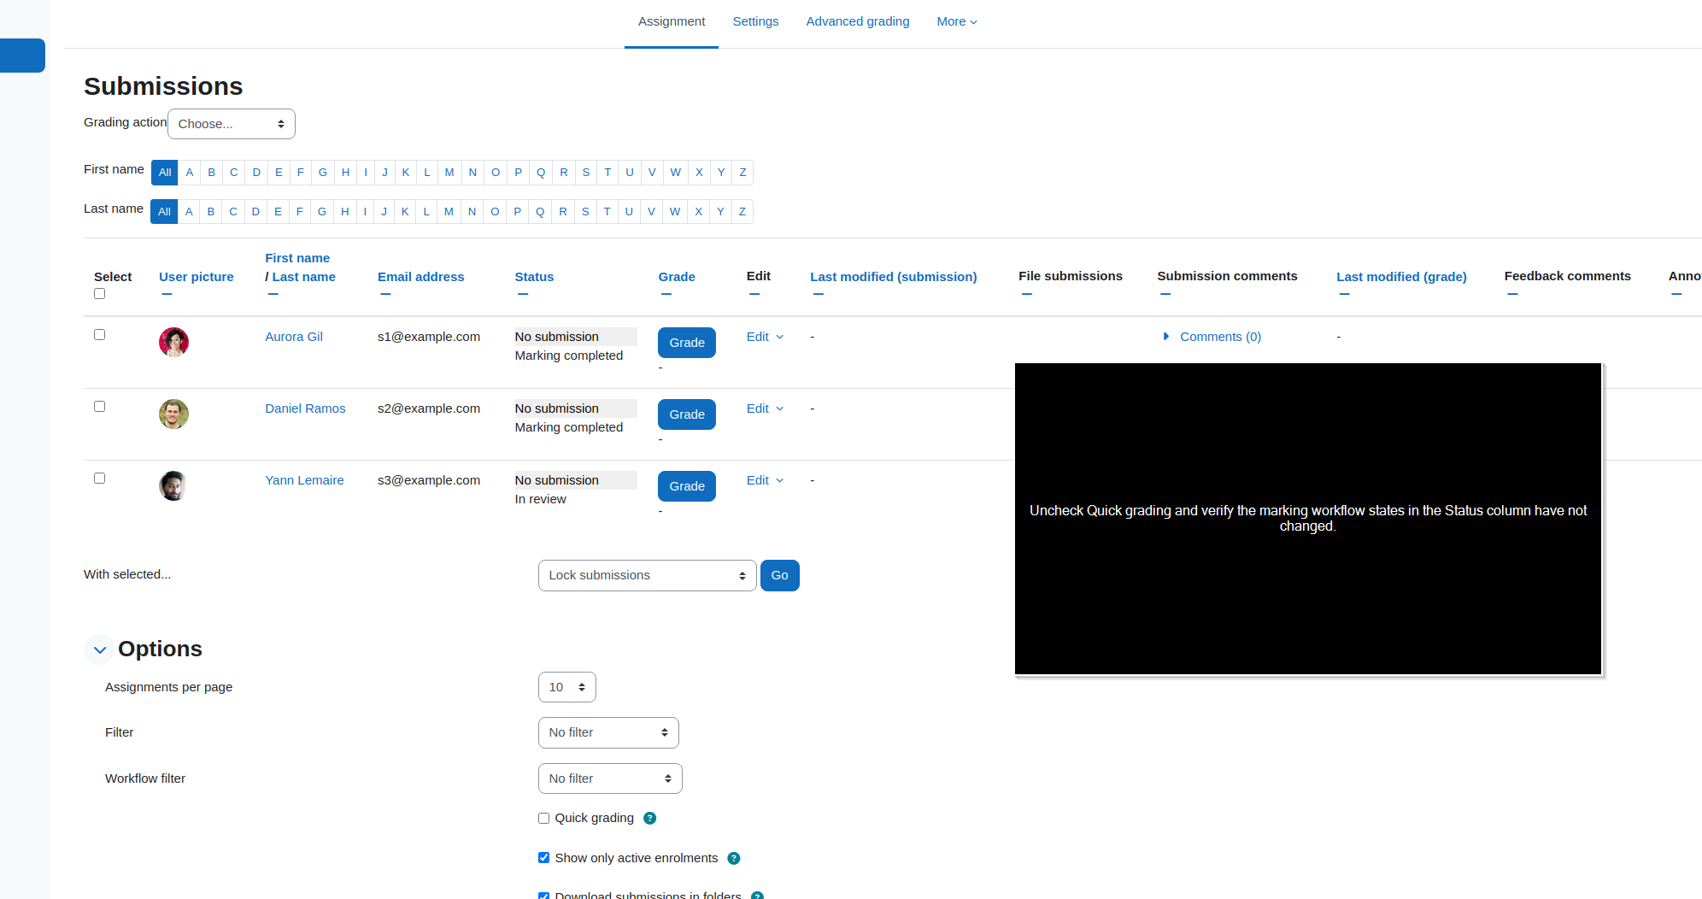Image resolution: width=1702 pixels, height=899 pixels.
Task: Open Aurora Gil's profile picture
Action: [173, 342]
